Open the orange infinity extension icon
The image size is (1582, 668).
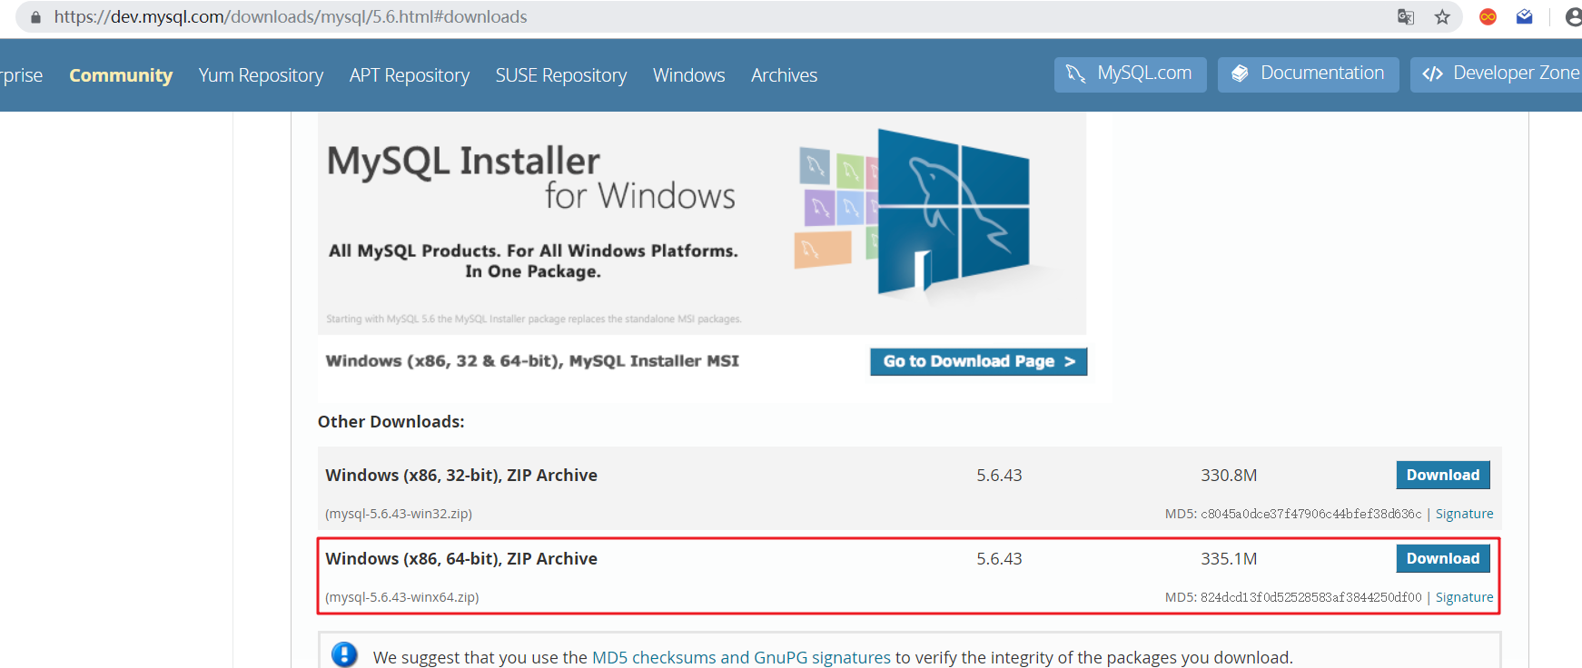(1488, 17)
